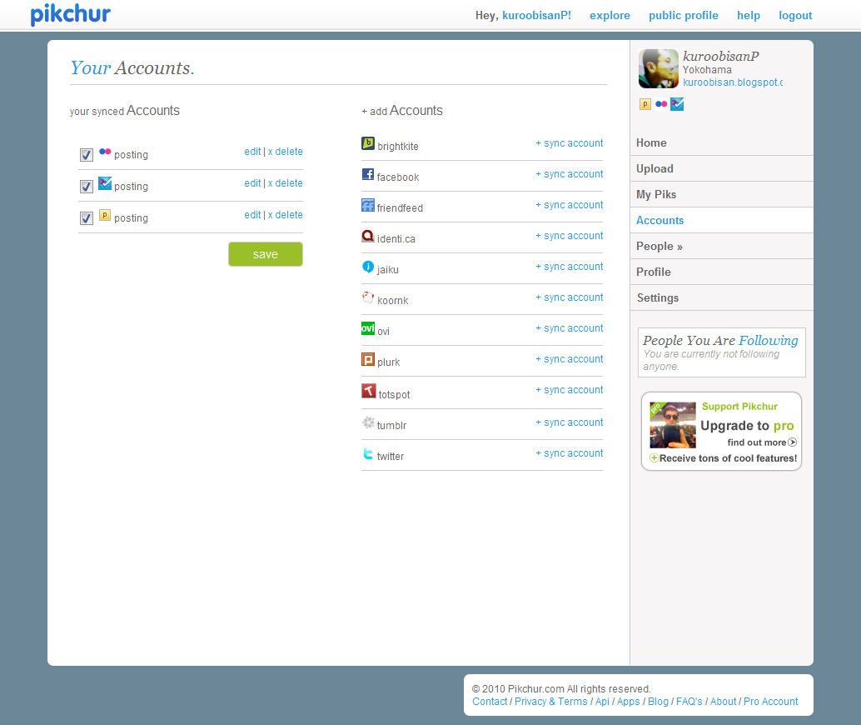Click the brightkite icon
This screenshot has height=725, width=861.
368,143
